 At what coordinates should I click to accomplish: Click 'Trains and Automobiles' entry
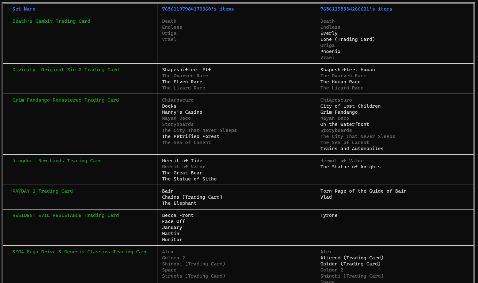(x=352, y=149)
